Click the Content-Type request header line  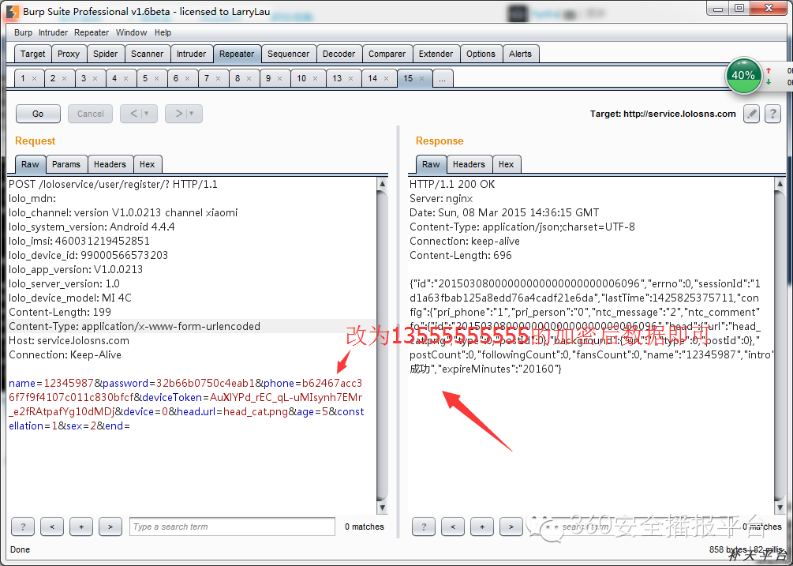[134, 326]
